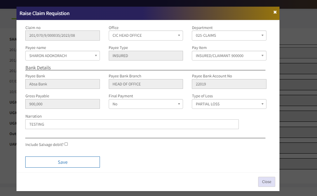Click the 'Include Salvage debit?' label text
This screenshot has width=317, height=196.
point(44,145)
